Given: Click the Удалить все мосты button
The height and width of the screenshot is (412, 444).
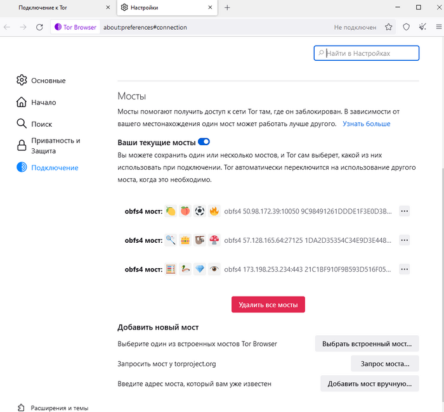Looking at the screenshot, I should point(268,304).
